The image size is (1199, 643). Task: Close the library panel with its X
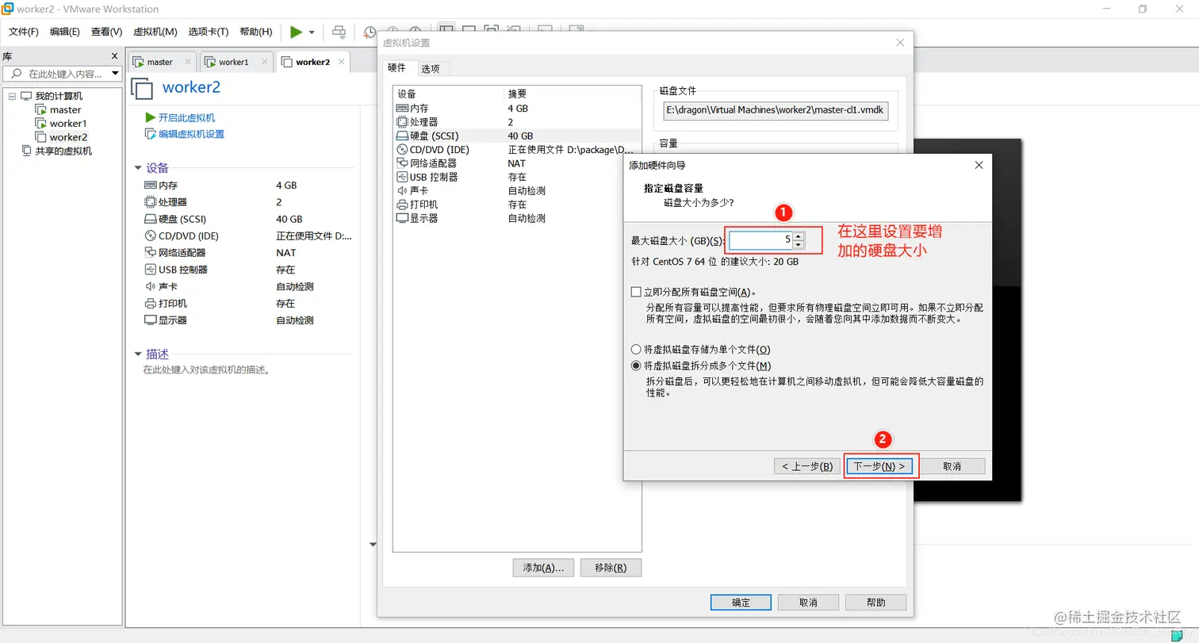tap(114, 56)
